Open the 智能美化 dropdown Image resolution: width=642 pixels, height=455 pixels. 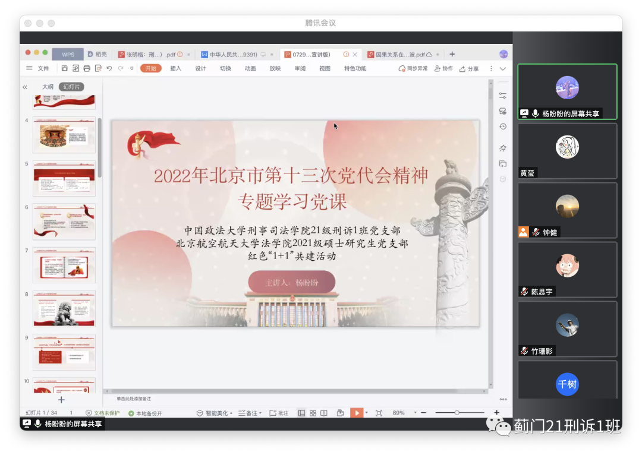coord(214,413)
